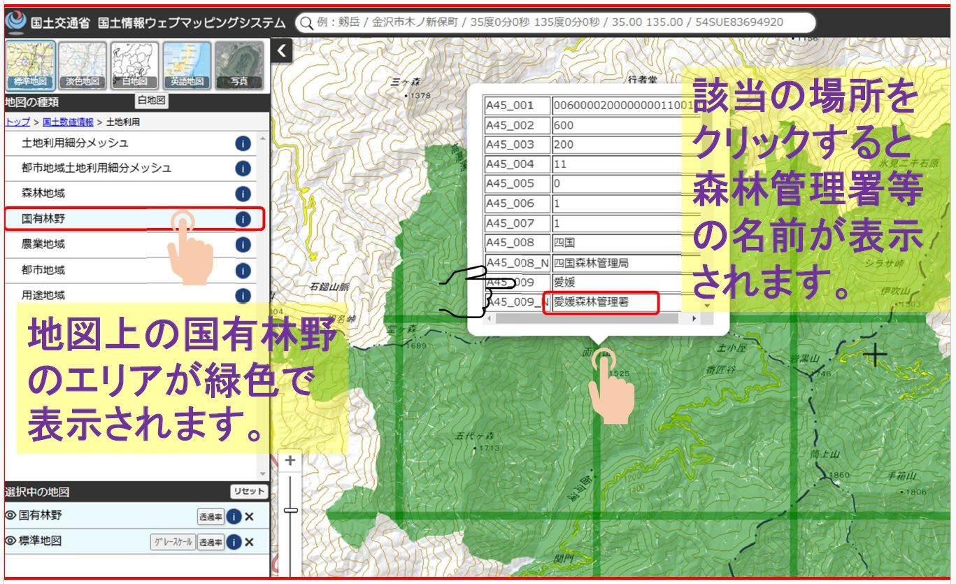Open info for 土地利用細分メッシュ
The width and height of the screenshot is (956, 584).
pos(243,143)
